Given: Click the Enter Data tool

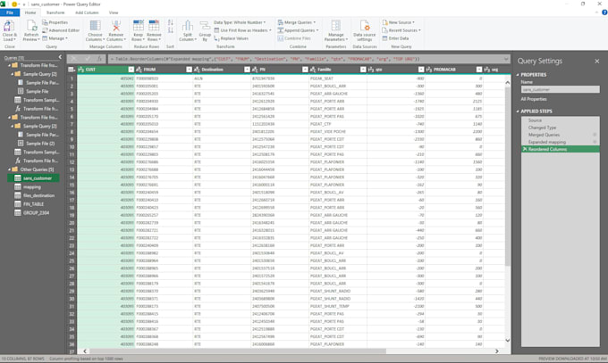Looking at the screenshot, I should point(395,38).
